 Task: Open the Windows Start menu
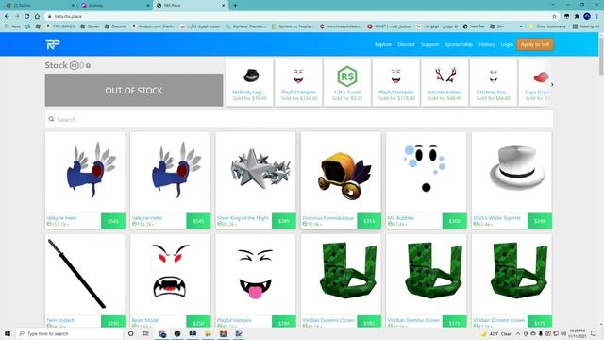coord(7,333)
